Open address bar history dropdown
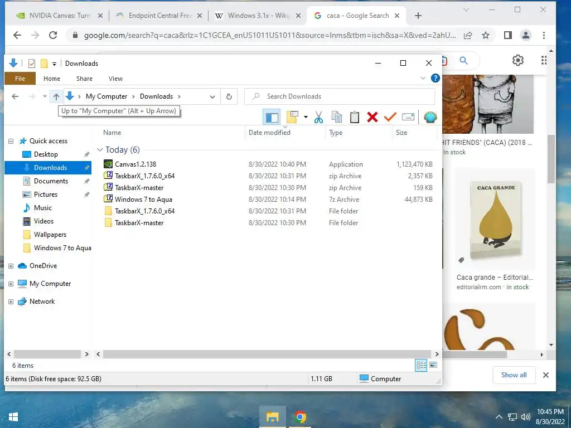Image resolution: width=571 pixels, height=428 pixels. click(212, 96)
